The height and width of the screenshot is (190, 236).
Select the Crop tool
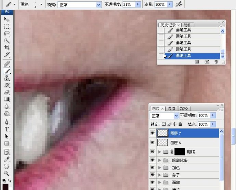tap(6, 47)
